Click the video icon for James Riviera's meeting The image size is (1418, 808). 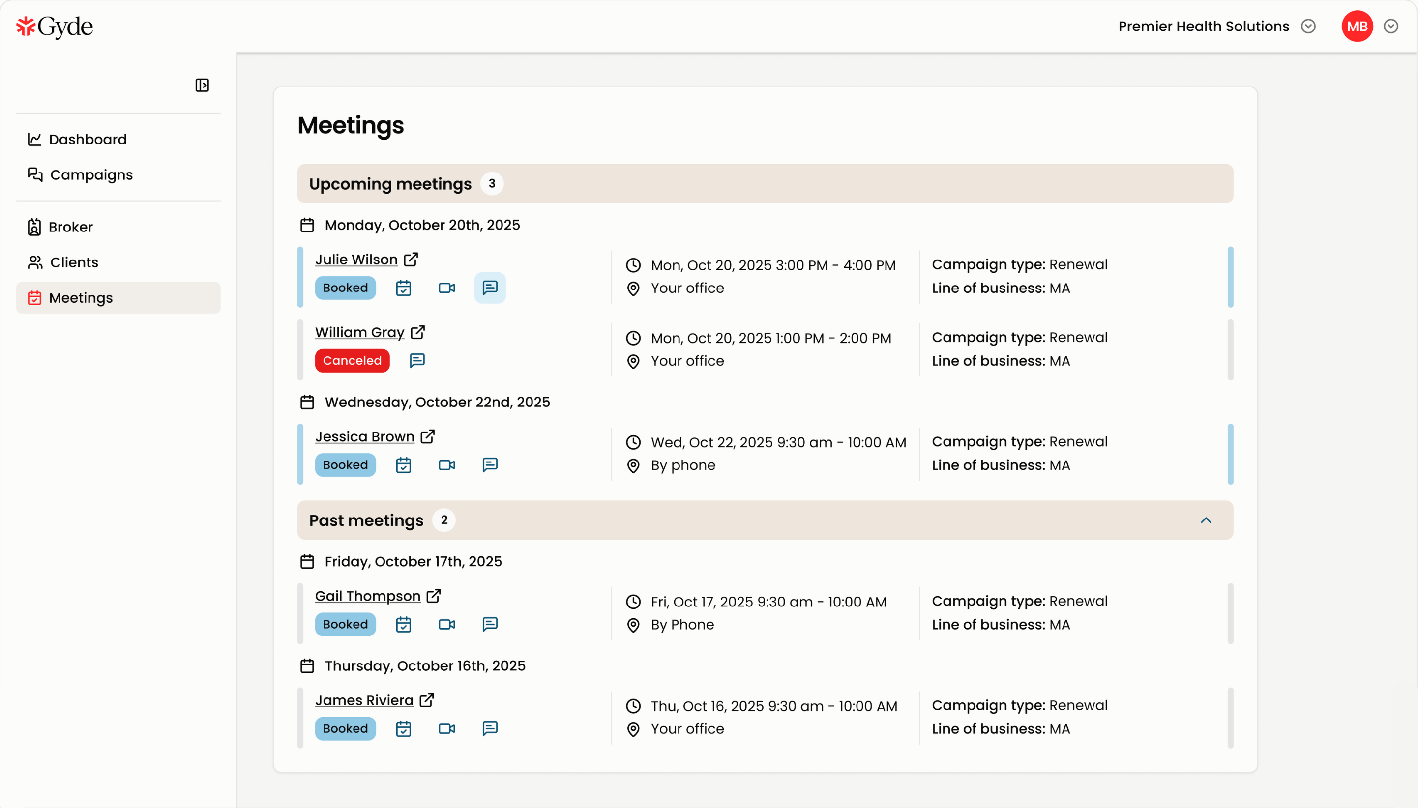(447, 728)
